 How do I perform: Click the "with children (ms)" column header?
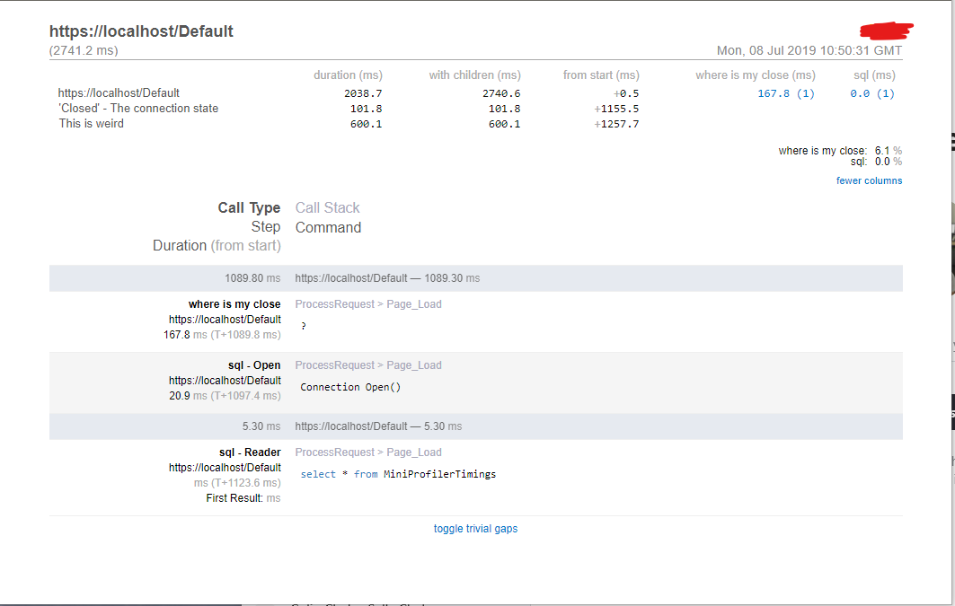pos(474,75)
